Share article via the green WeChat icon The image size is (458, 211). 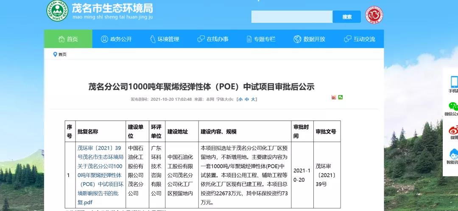click(340, 97)
